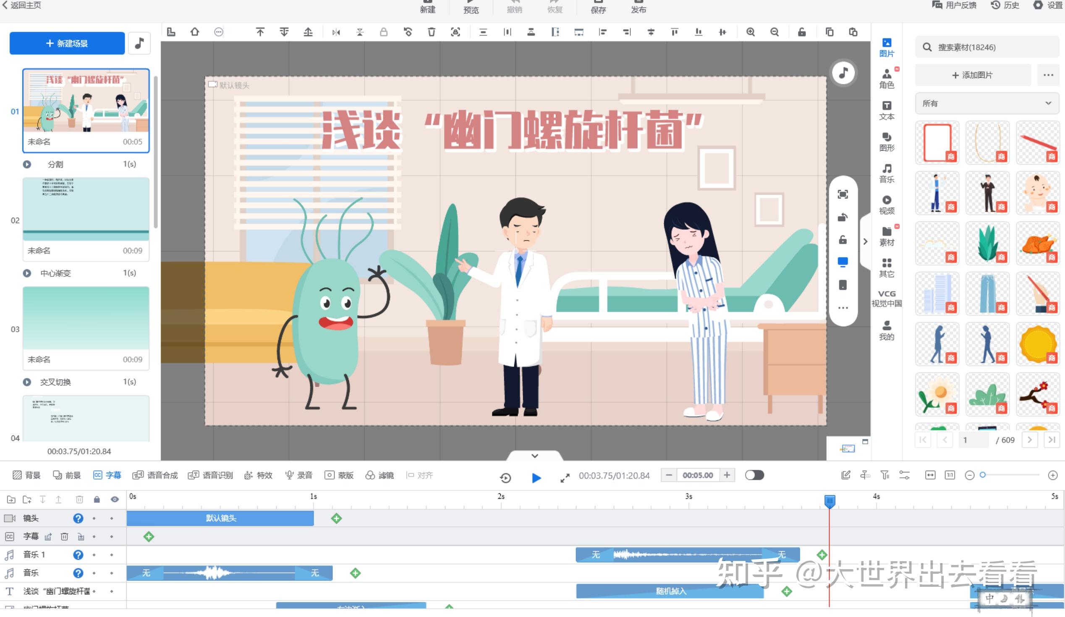Viewport: 1065px width, 617px height.
Task: Open the 语音合成 speech synthesis tool
Action: click(x=154, y=475)
